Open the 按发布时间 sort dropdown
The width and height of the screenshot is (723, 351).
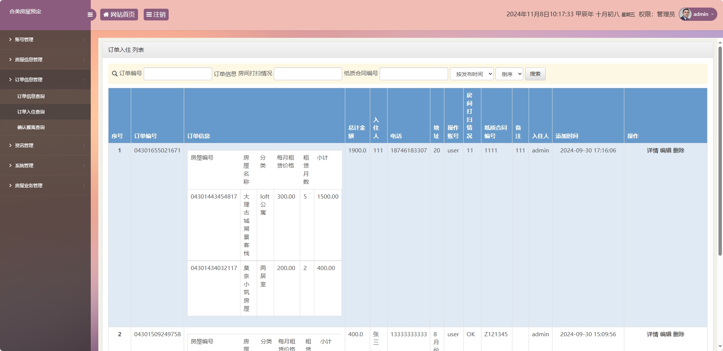tap(471, 74)
